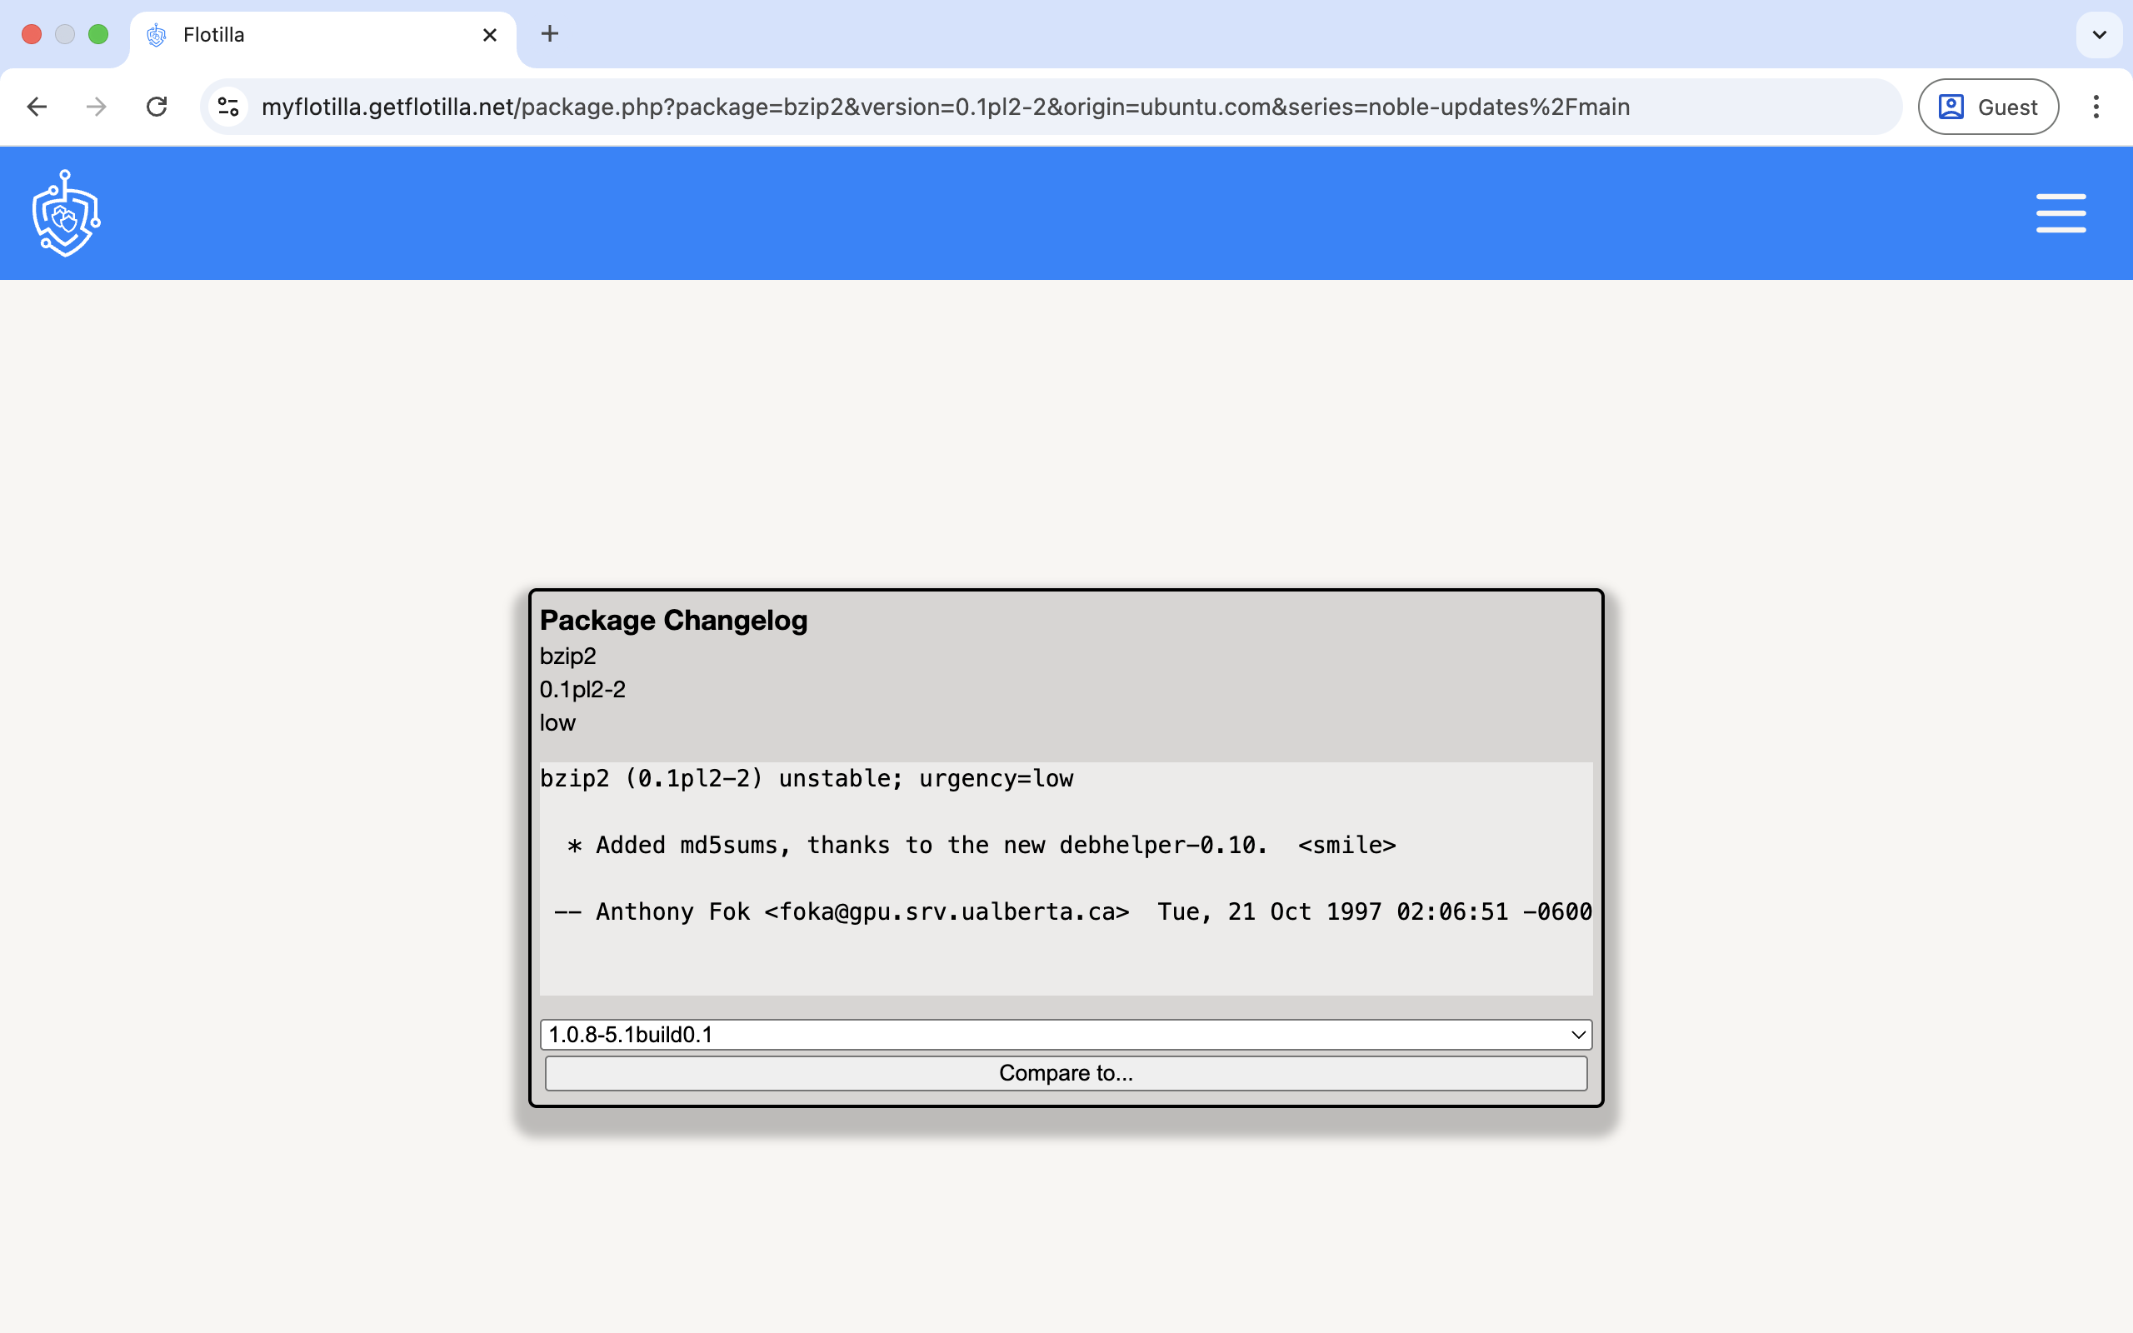
Task: Open site information settings in the address bar
Action: [x=227, y=107]
